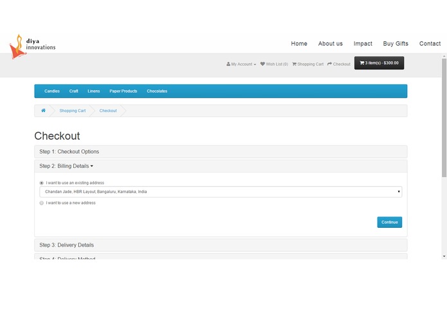Browse the Candles category
Screen dimensions: 447x318
(52, 91)
